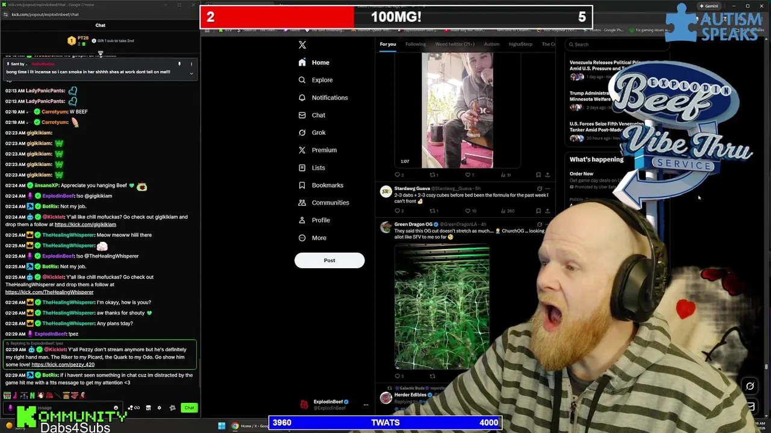The height and width of the screenshot is (433, 771).
Task: Open moderator badge settings icon
Action: 172,408
